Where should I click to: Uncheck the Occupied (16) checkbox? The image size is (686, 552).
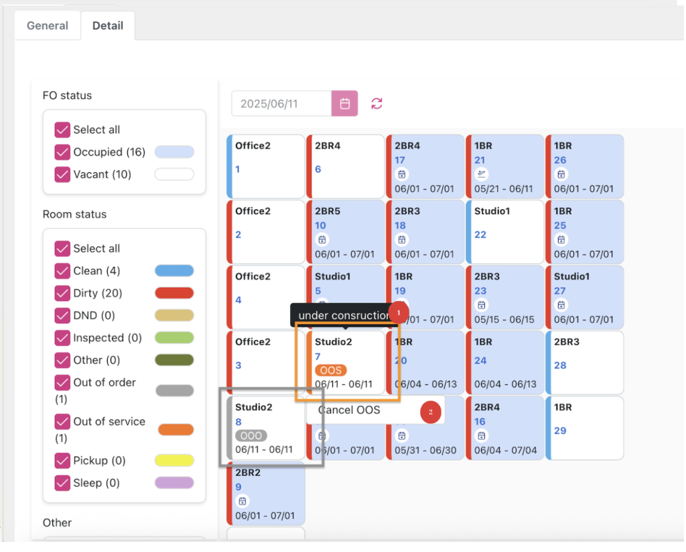coord(62,152)
